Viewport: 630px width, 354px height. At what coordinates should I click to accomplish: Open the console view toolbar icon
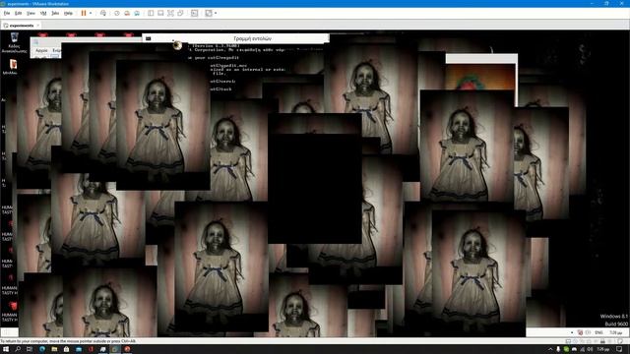195,13
